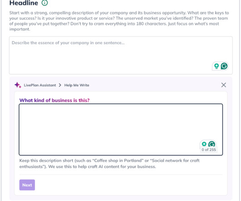
Task: Click the headline instructions paragraph
Action: tap(119, 21)
